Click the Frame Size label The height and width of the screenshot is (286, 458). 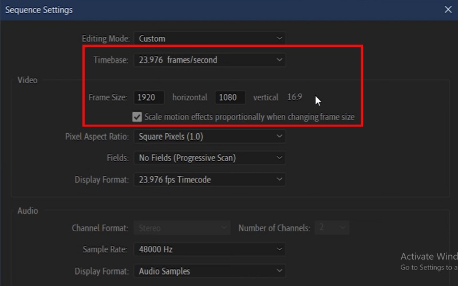click(108, 97)
